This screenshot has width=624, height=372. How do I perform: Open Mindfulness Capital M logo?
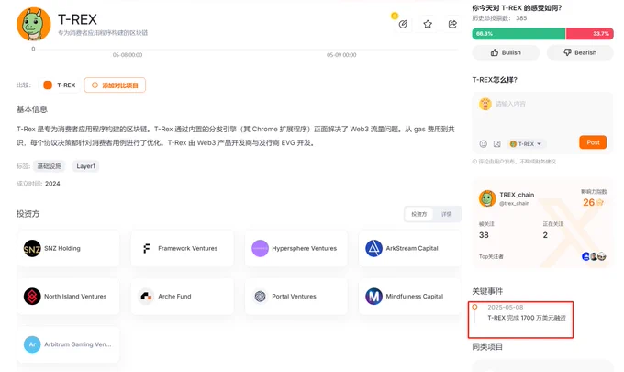click(373, 297)
